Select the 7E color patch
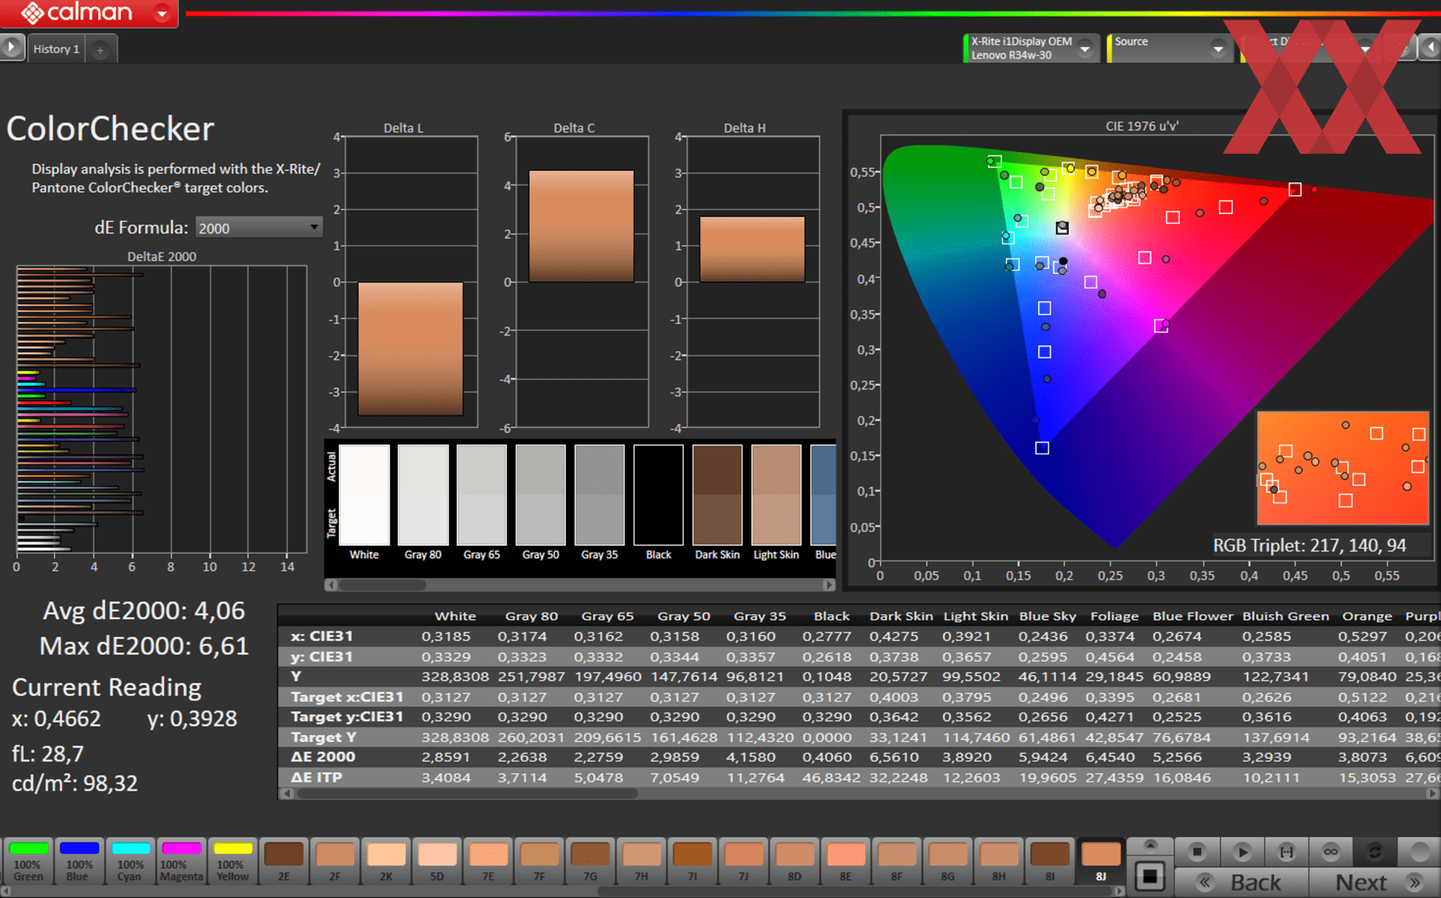The image size is (1441, 898). (x=488, y=860)
